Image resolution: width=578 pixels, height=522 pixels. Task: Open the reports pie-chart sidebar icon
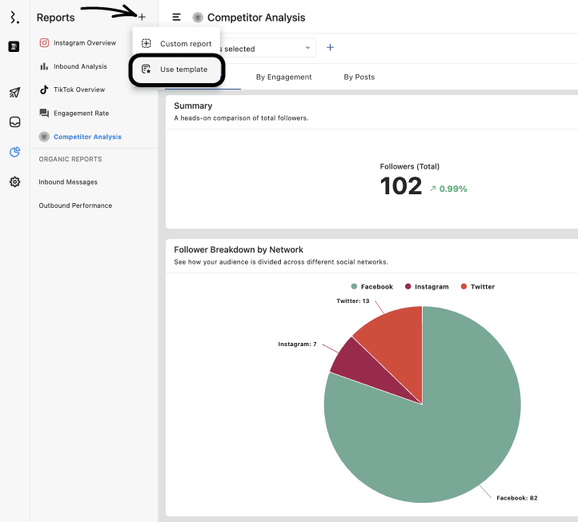point(14,152)
